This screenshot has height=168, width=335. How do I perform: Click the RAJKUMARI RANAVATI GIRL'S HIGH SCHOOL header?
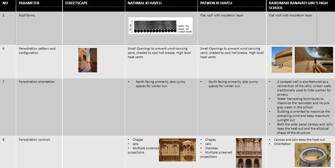[x=298, y=6]
